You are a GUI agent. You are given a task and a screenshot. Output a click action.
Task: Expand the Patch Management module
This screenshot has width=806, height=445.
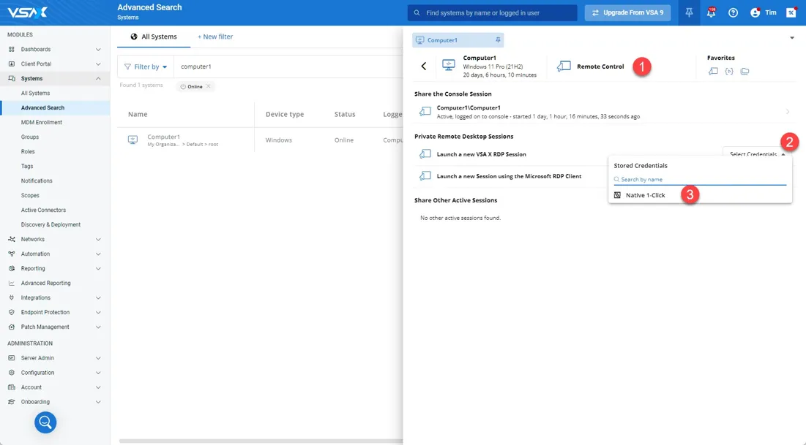[98, 327]
